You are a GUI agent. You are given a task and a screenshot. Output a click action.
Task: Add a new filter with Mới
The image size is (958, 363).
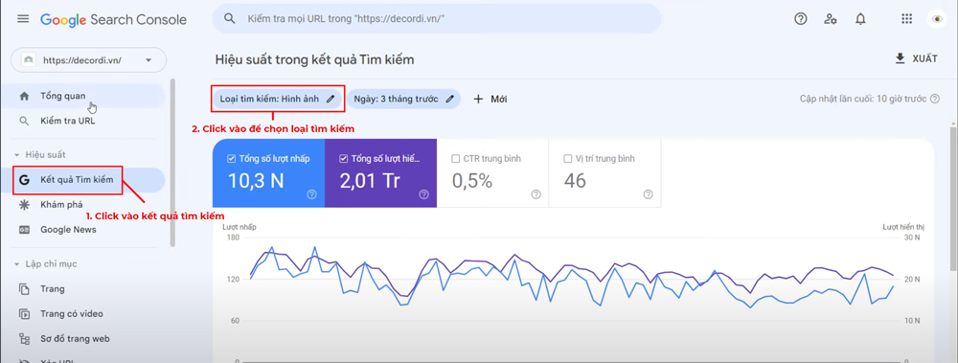(490, 99)
